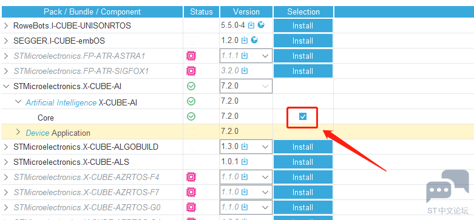The image size is (474, 220).
Task: Expand the Device Application bundle
Action: tap(18, 132)
